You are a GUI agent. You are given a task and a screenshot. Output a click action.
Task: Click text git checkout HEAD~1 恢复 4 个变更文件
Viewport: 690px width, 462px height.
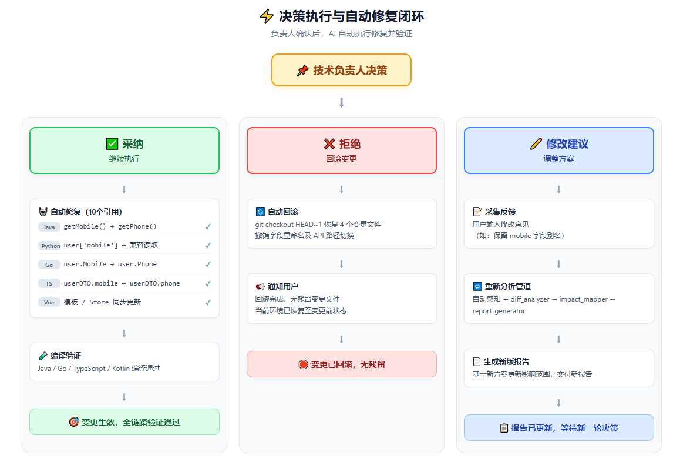tap(318, 225)
